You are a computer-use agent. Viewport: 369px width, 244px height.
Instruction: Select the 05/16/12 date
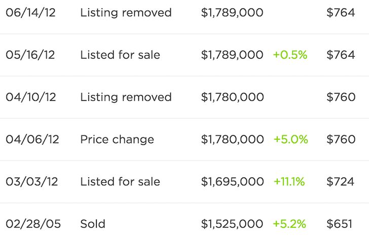30,55
